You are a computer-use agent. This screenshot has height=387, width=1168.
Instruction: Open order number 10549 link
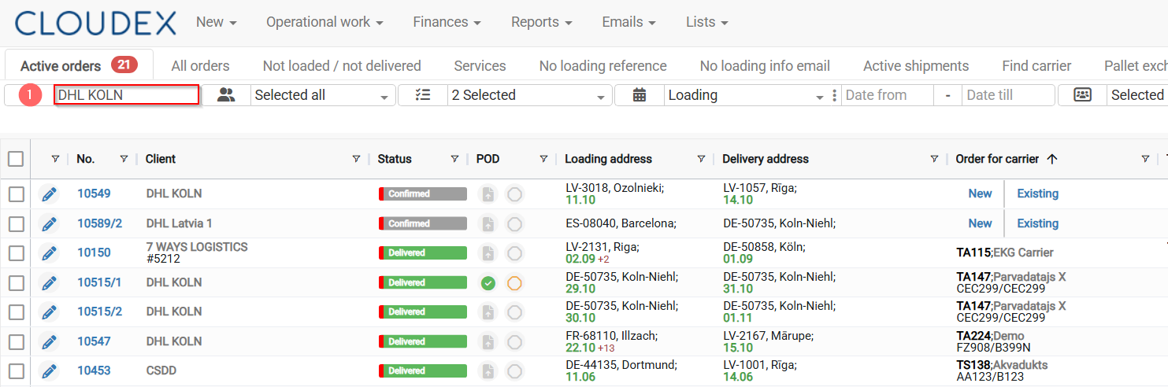point(94,193)
